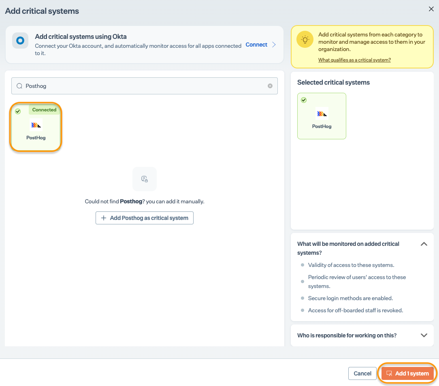The image size is (439, 386).
Task: Click PostHog logo in search results
Action: 36,125
